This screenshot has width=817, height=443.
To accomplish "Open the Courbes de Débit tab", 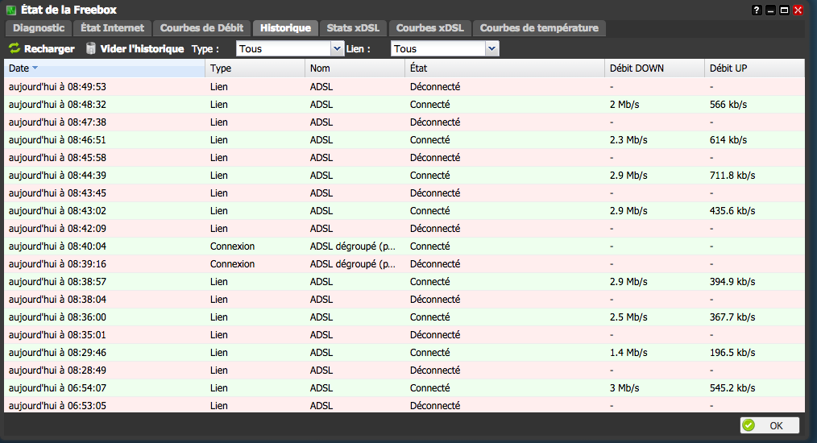I will 201,28.
